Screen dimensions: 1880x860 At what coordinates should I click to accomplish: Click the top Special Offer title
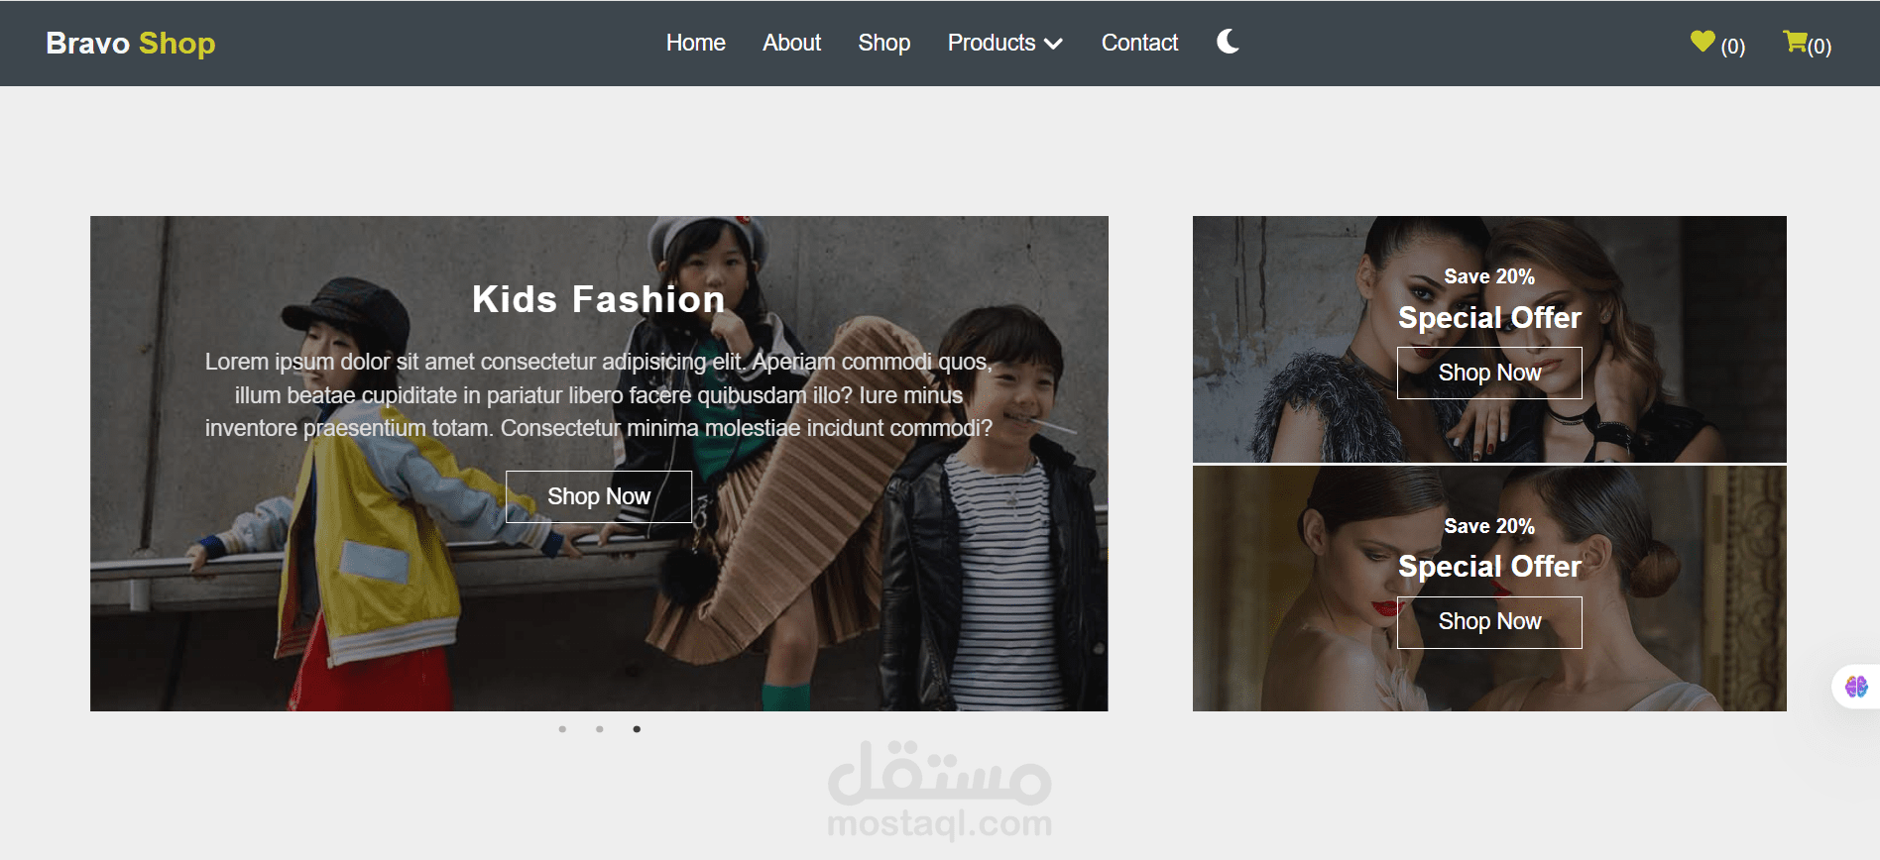point(1489,318)
